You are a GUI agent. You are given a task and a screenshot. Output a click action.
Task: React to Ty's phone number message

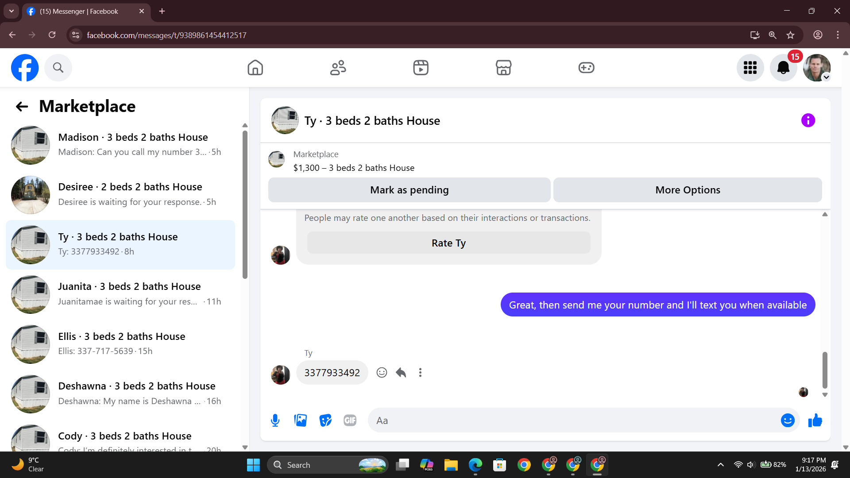(382, 373)
